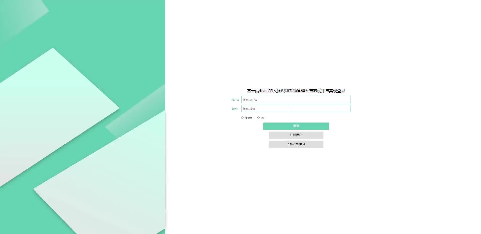
Task: Click the word python in the title
Action: tap(262, 91)
